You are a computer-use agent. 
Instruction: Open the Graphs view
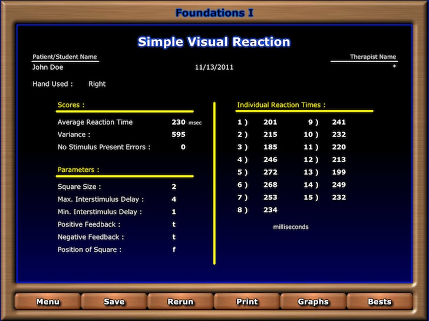[x=313, y=302]
